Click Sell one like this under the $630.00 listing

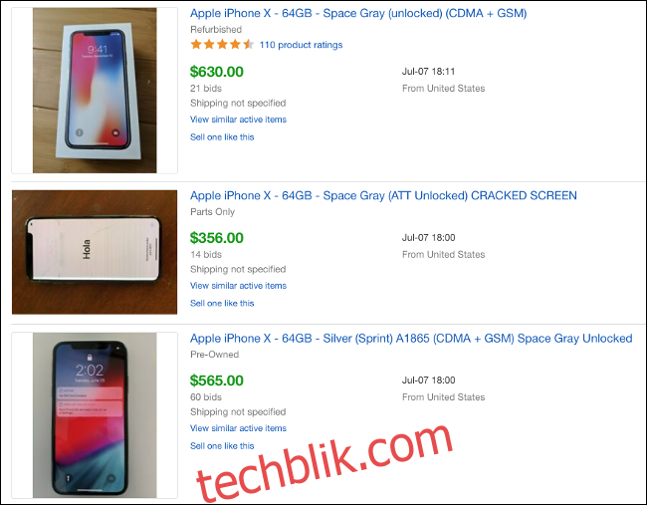(x=222, y=137)
